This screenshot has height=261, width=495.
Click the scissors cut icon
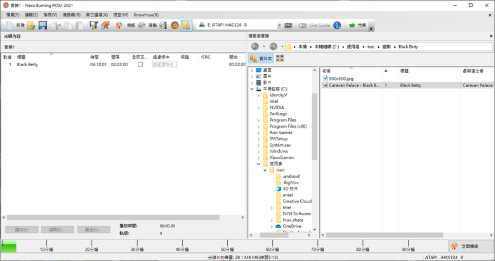point(57,25)
